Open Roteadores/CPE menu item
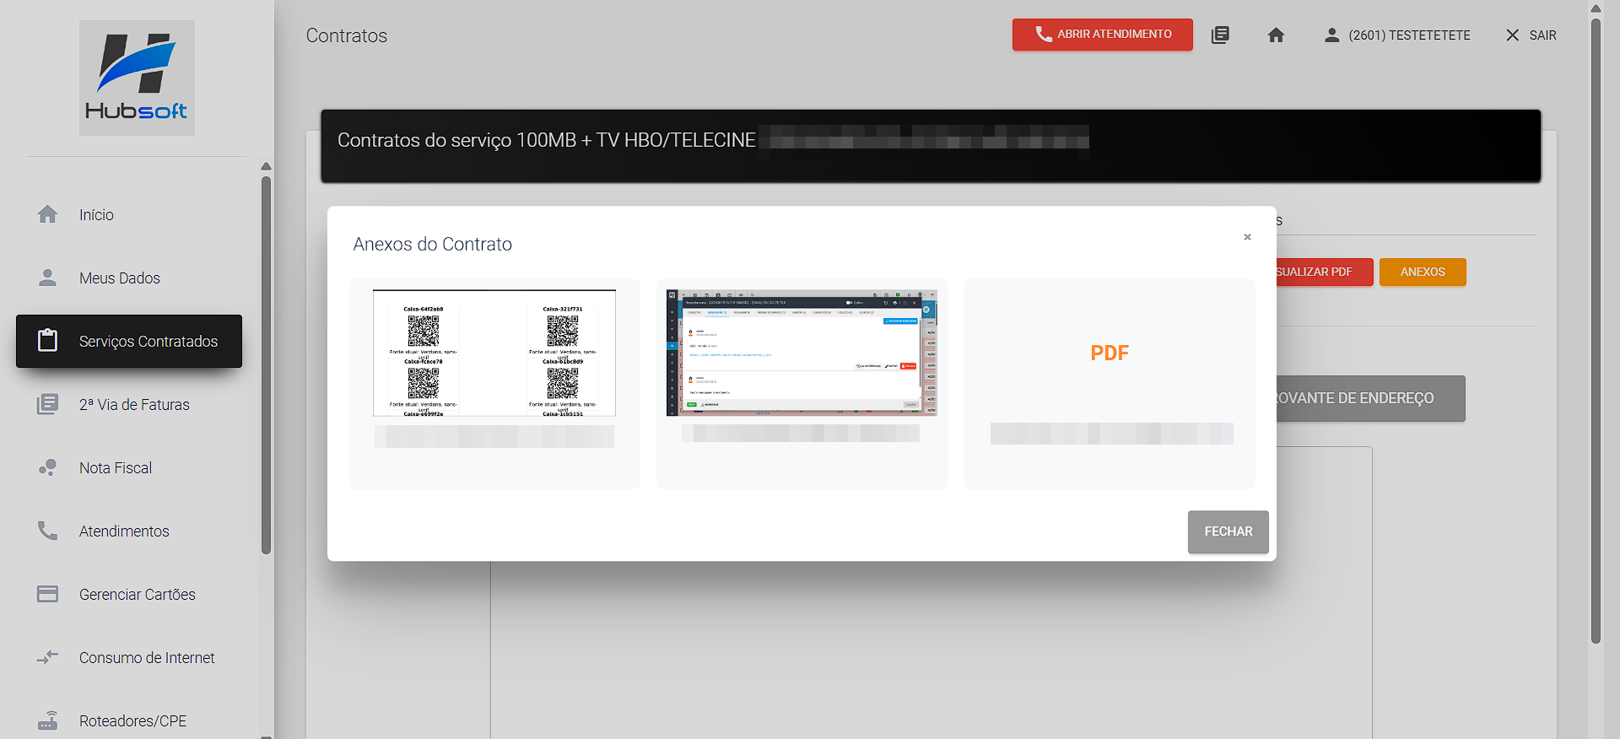1620x739 pixels. point(129,720)
